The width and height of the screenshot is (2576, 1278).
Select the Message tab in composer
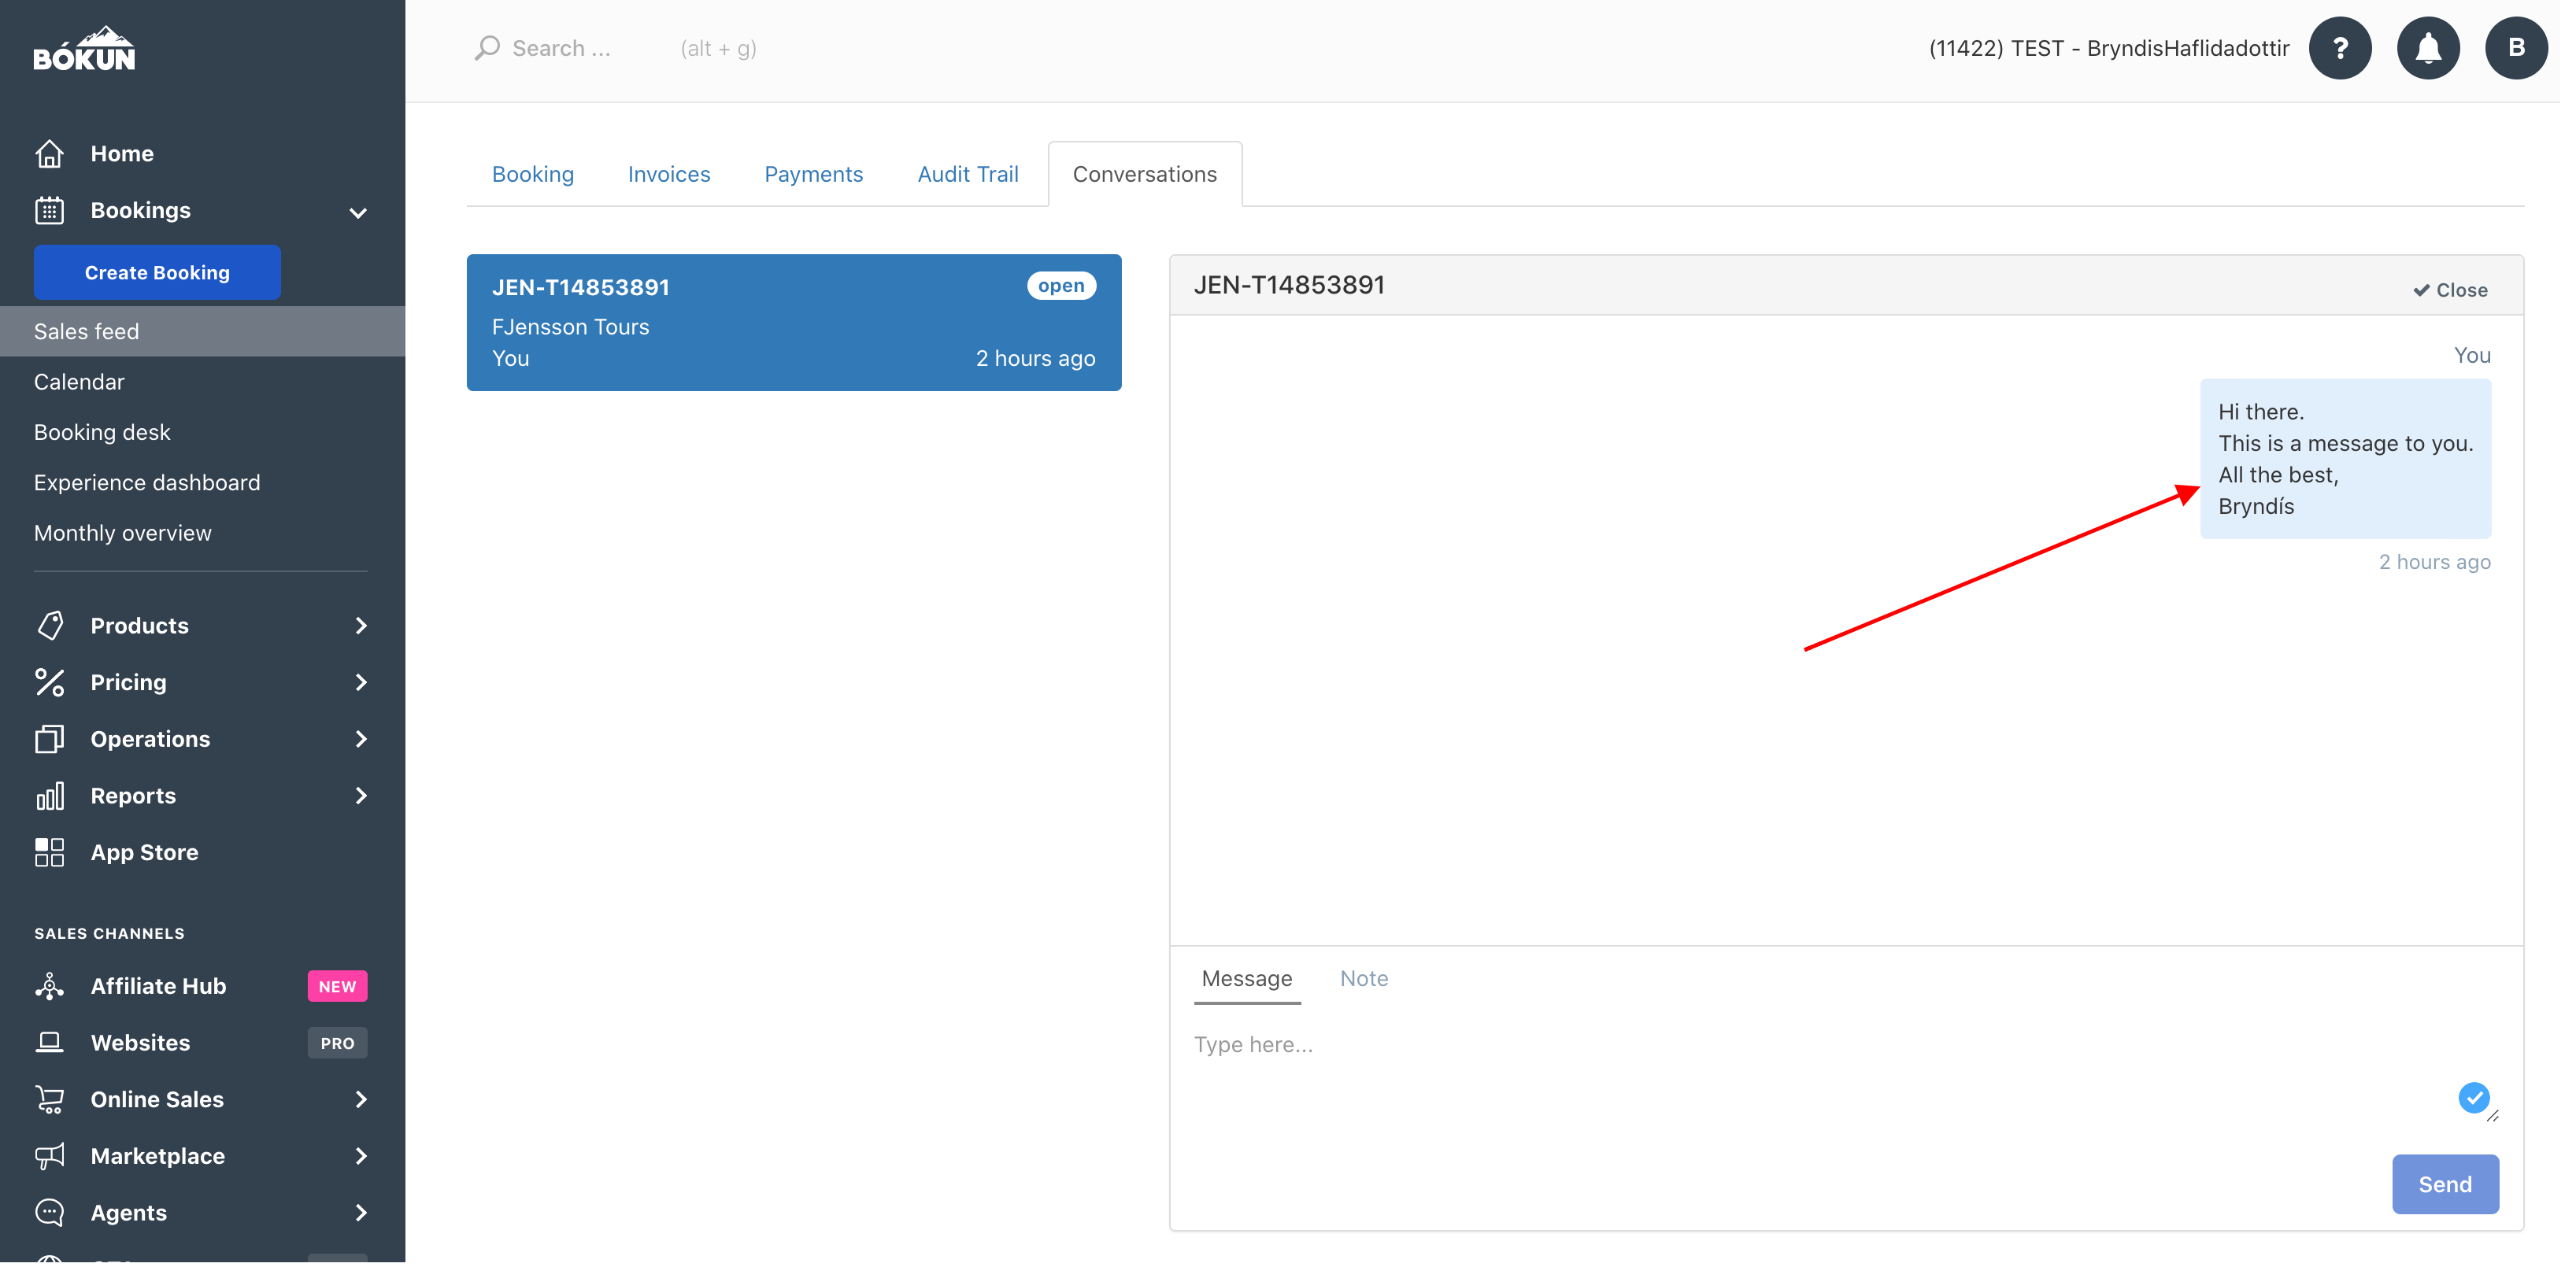click(x=1254, y=985)
